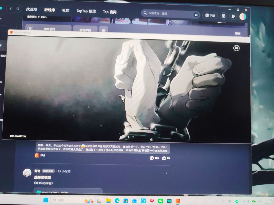The height and width of the screenshot is (205, 274).
Task: Open the green TapTap icon in the system tray
Action: click(x=237, y=201)
